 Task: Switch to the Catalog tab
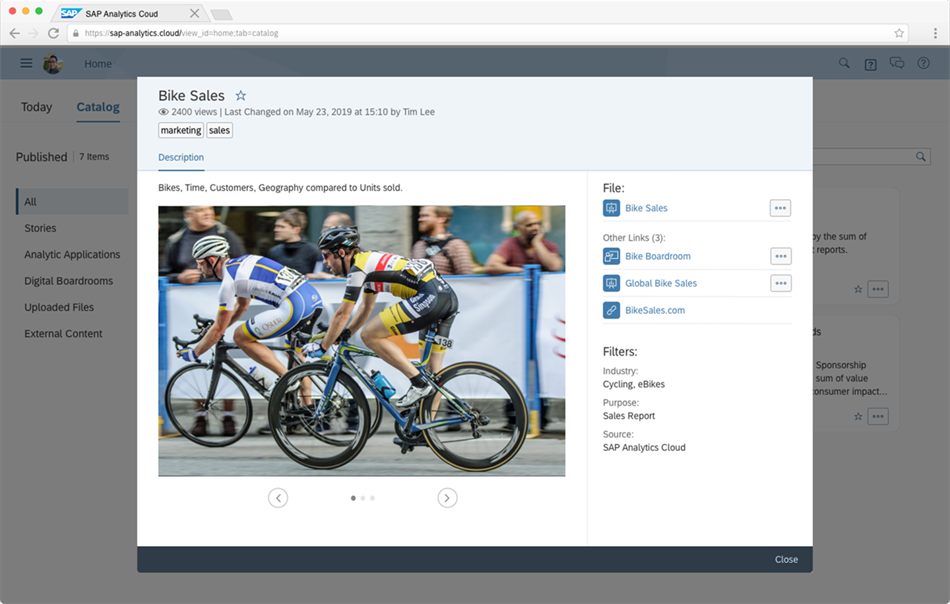tap(98, 107)
